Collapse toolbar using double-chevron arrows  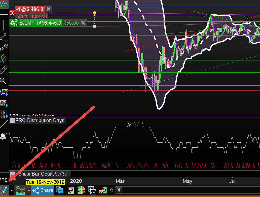coord(112,190)
